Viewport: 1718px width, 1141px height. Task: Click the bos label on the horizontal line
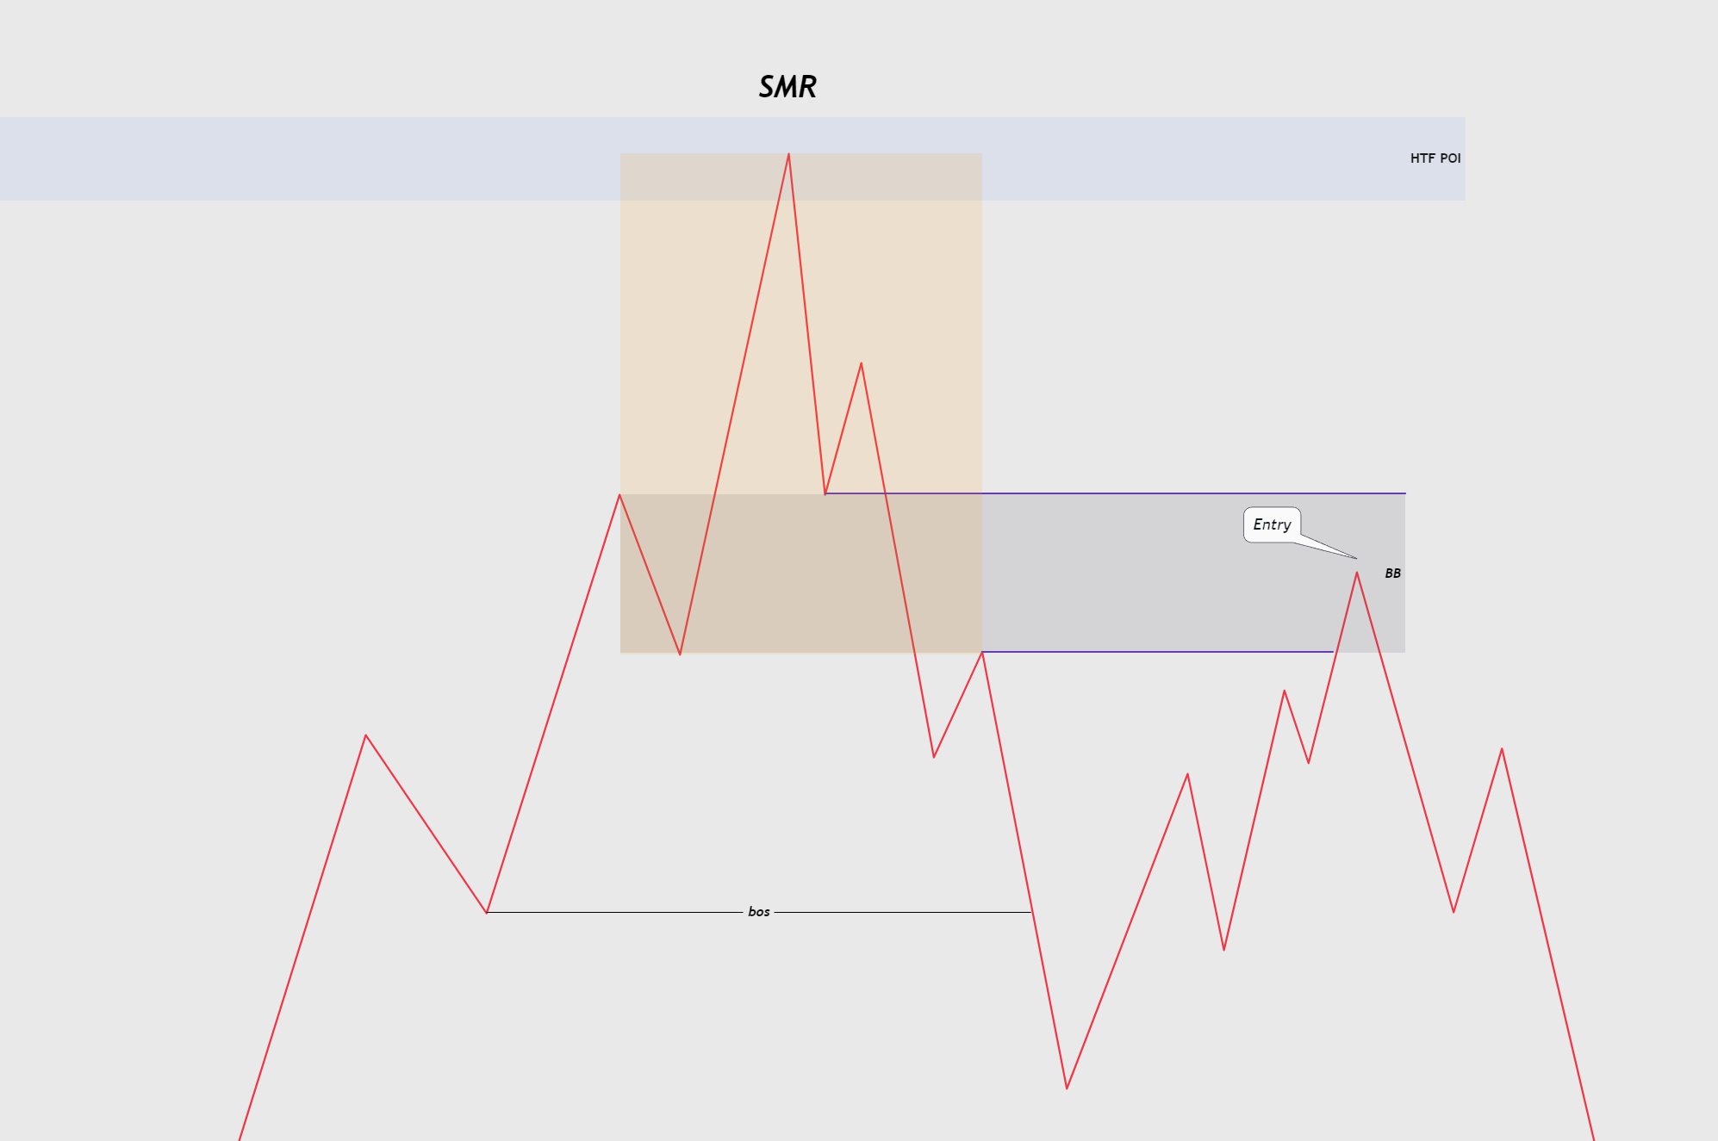tap(759, 912)
